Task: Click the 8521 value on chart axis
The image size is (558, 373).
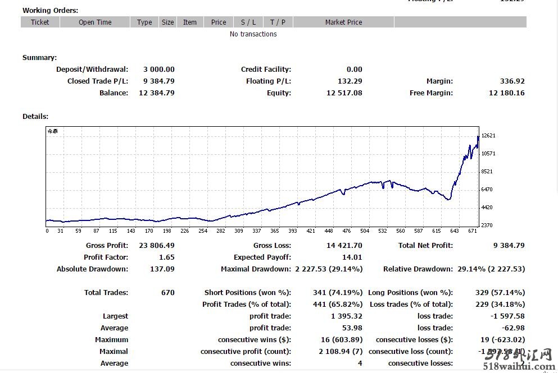Action: pos(487,171)
